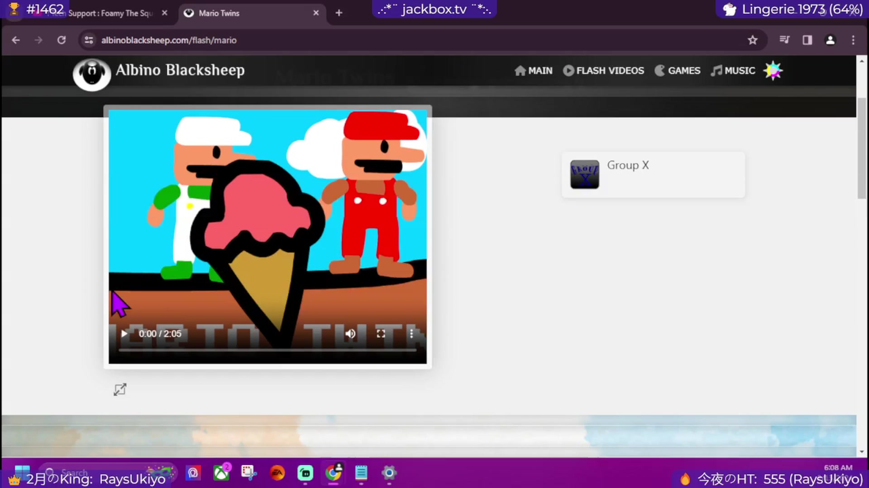Open a new browser tab
This screenshot has width=869, height=488.
point(339,13)
